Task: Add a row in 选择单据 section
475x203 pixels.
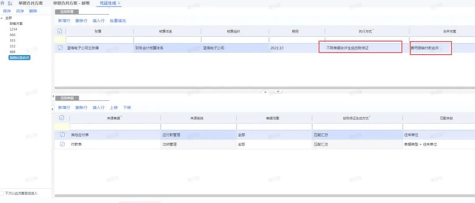Action: click(64, 108)
